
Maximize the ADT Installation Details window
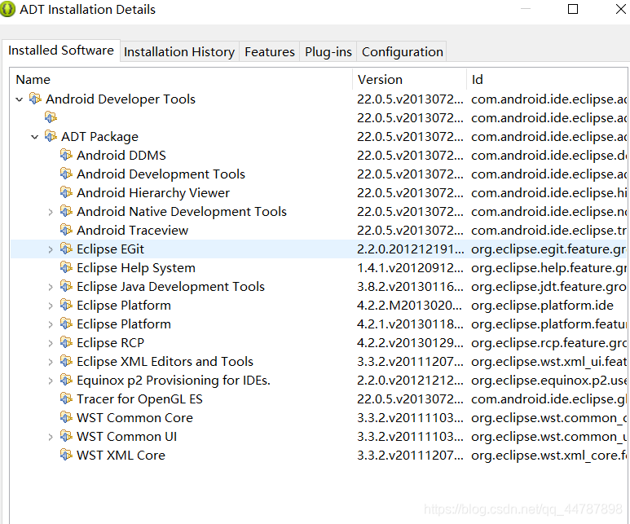pyautogui.click(x=573, y=9)
